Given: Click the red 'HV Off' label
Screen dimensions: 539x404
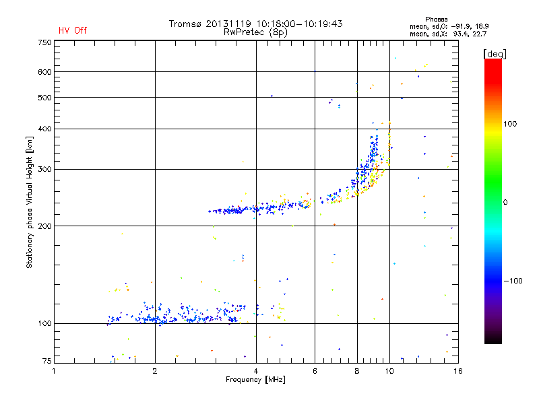Looking at the screenshot, I should point(73,30).
